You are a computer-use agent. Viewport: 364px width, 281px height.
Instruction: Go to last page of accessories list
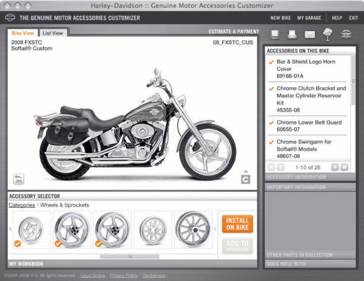(x=344, y=168)
